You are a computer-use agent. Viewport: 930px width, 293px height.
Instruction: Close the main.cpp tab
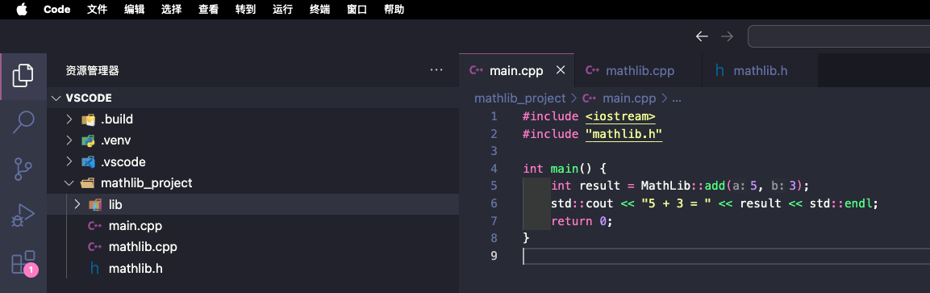point(560,70)
